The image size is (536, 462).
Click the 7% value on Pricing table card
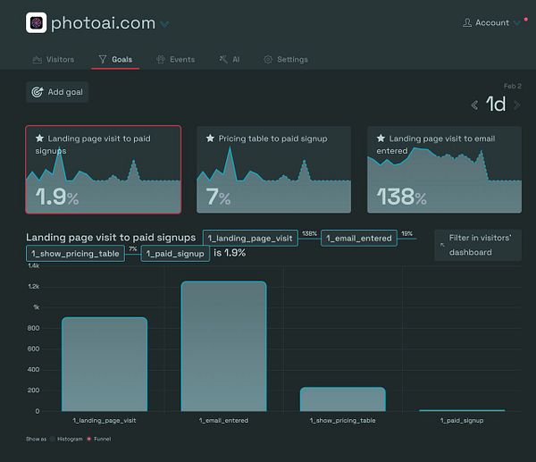click(218, 197)
